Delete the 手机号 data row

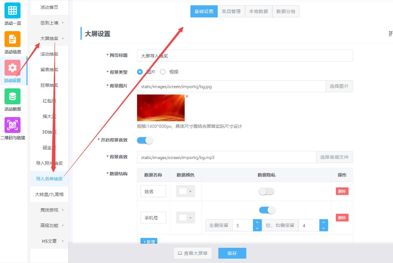342,218
